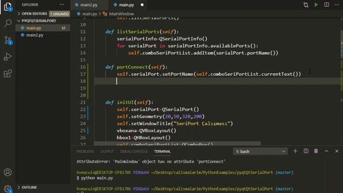The height and width of the screenshot is (193, 343).
Task: Click the EXPLORER panel title
Action: click(x=30, y=5)
